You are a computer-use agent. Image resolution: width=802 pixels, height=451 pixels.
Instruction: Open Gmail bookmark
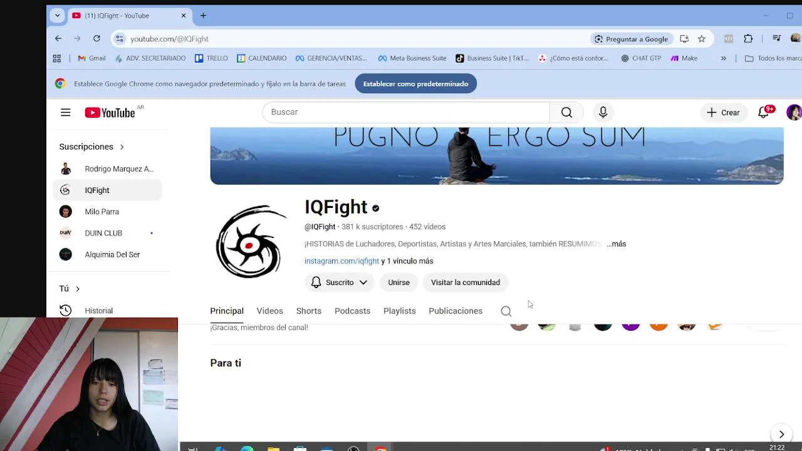tap(91, 58)
